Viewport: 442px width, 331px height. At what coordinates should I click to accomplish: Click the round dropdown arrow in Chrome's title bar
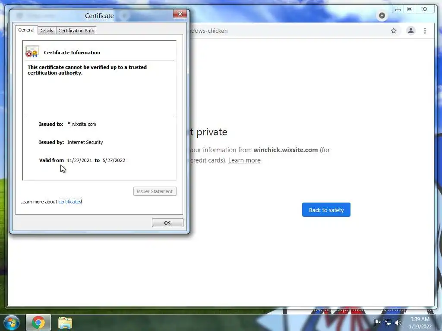[x=382, y=16]
